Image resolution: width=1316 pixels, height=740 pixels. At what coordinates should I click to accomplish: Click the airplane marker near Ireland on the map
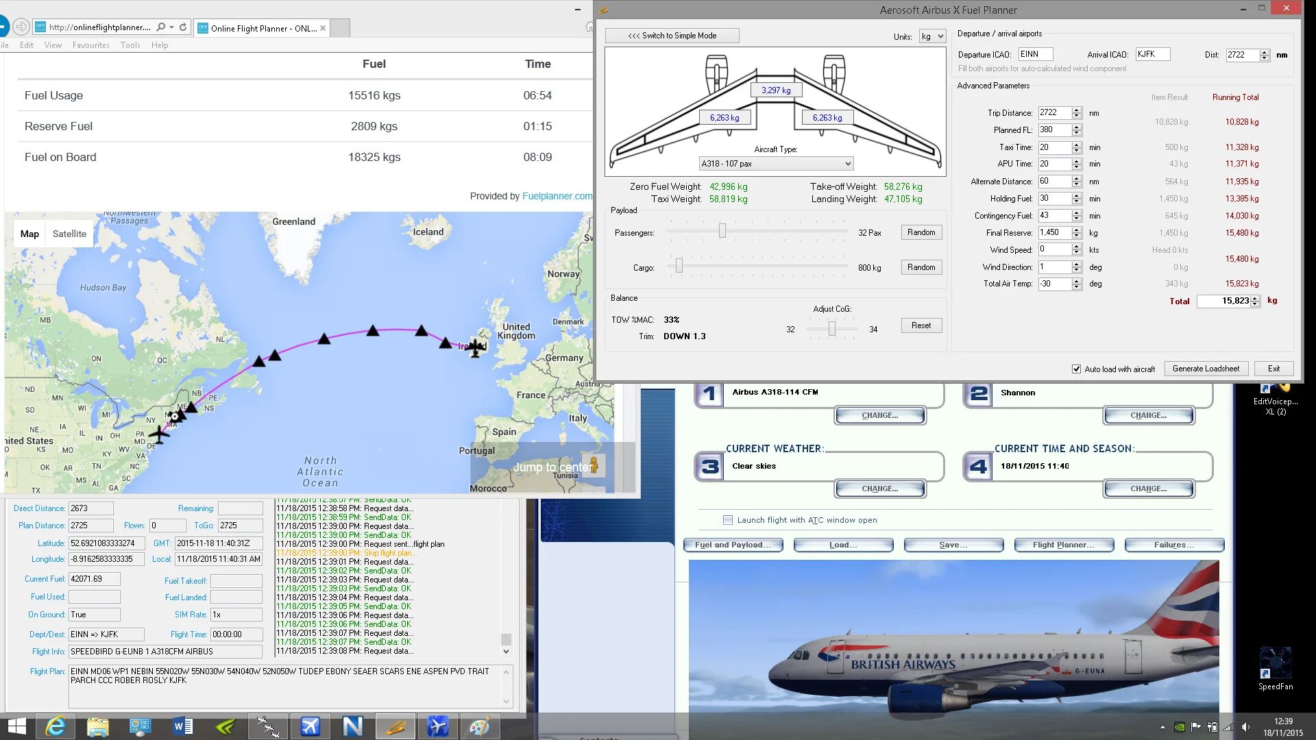(476, 347)
